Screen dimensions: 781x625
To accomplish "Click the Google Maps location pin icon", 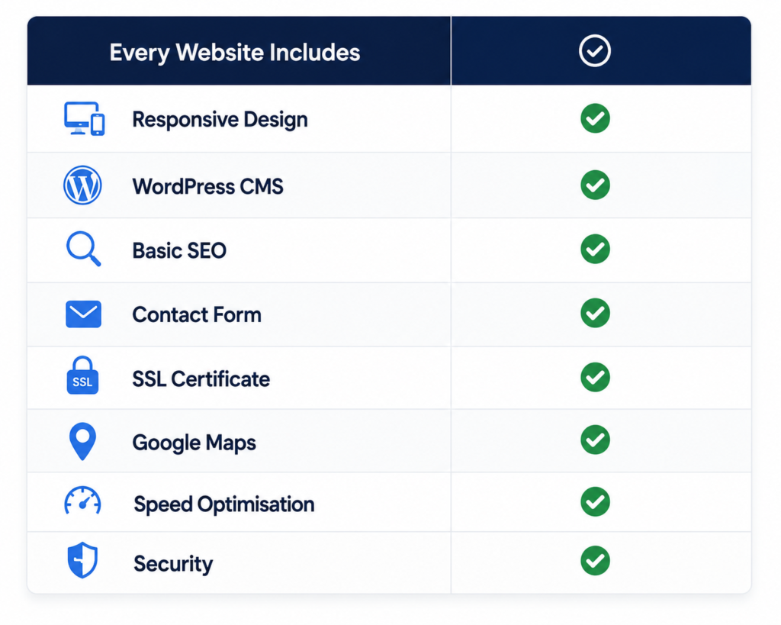I will (x=82, y=441).
